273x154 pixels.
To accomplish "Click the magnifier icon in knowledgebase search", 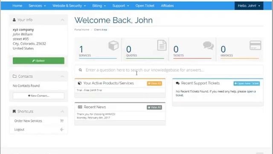I will (x=80, y=70).
